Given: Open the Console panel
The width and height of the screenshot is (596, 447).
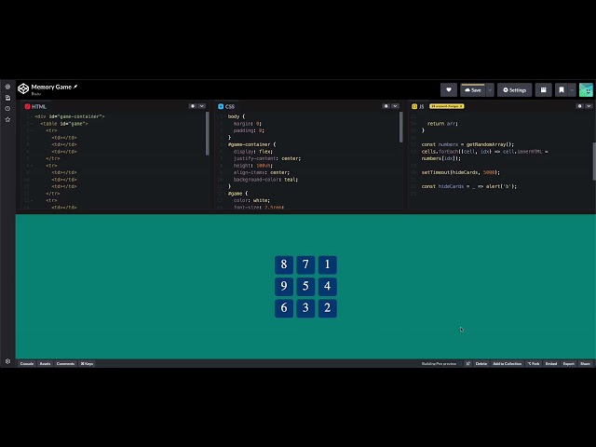Looking at the screenshot, I should (x=27, y=364).
